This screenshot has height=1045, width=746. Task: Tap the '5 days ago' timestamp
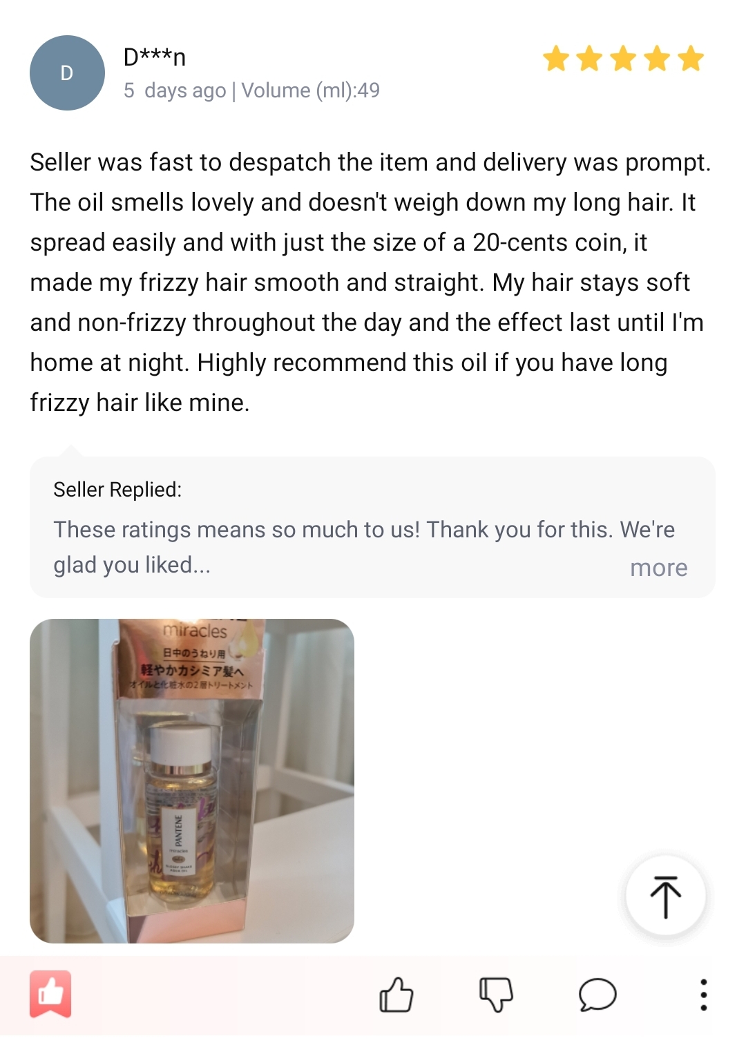[x=175, y=90]
